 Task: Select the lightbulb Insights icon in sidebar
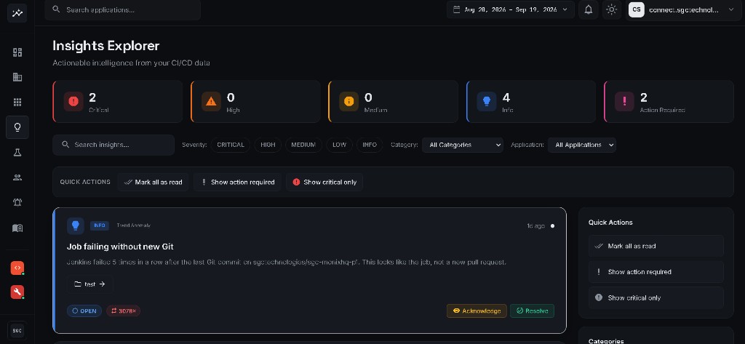point(17,127)
